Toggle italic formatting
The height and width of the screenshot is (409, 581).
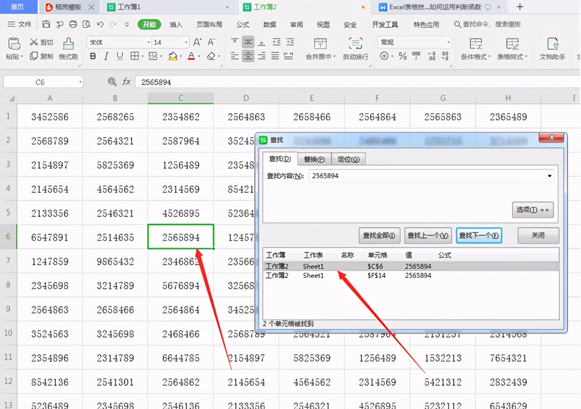pyautogui.click(x=107, y=56)
